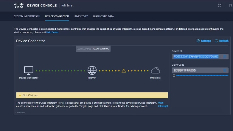The height and width of the screenshot is (131, 233).
Task: Open the Inventory tab
Action: coord(81,16)
